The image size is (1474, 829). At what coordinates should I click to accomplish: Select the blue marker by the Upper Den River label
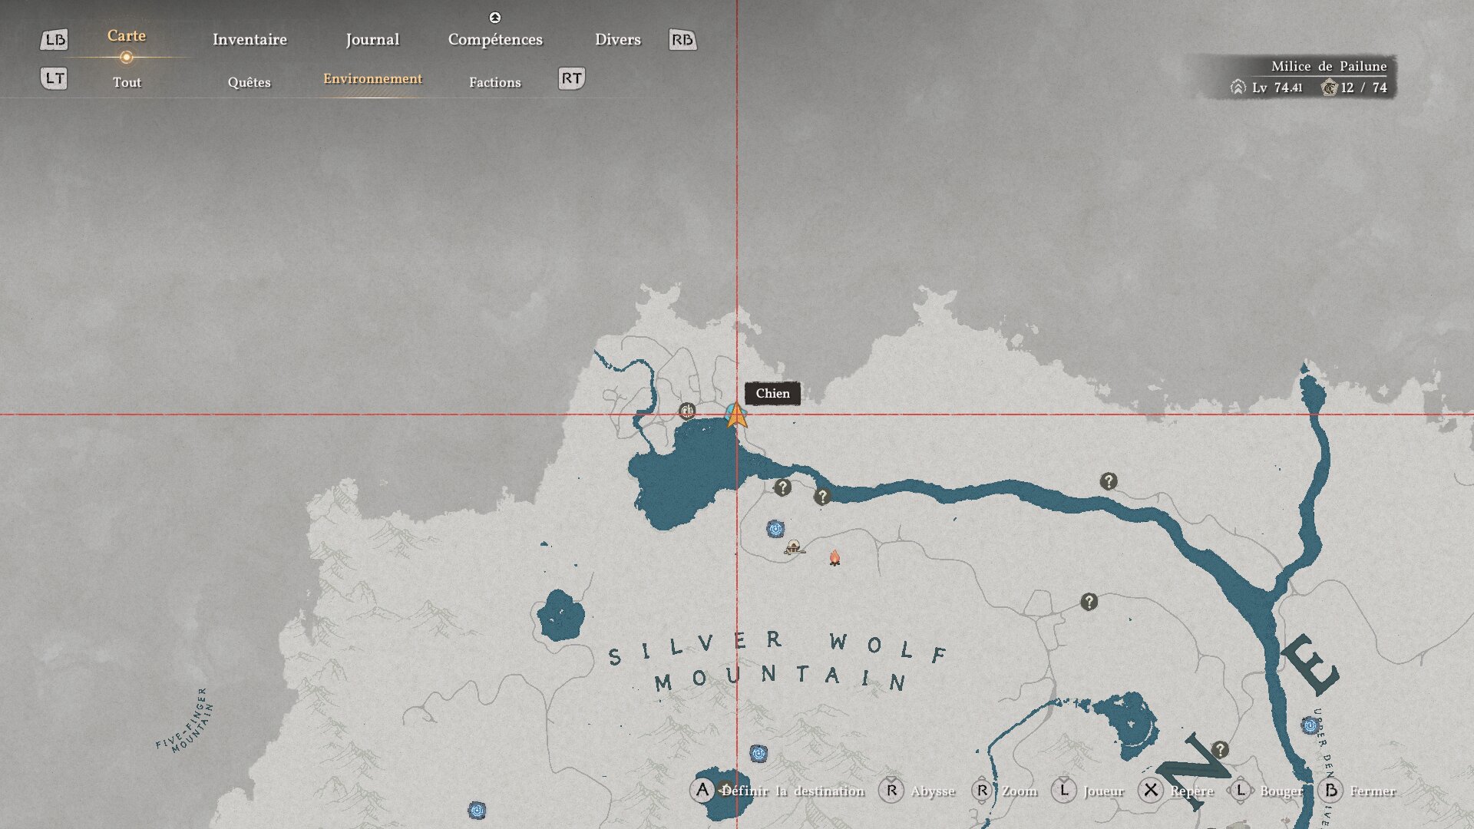(x=1310, y=725)
